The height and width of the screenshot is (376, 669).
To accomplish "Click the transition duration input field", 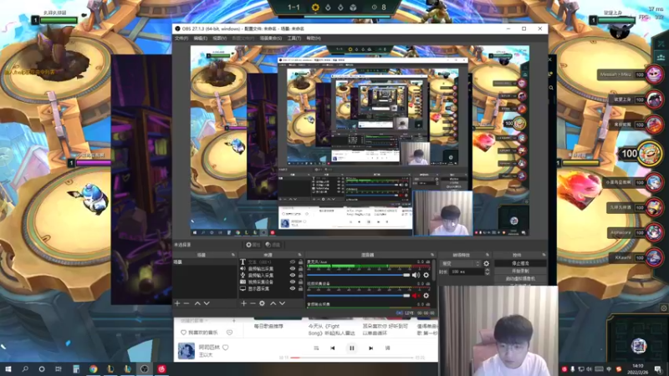I will tap(467, 272).
